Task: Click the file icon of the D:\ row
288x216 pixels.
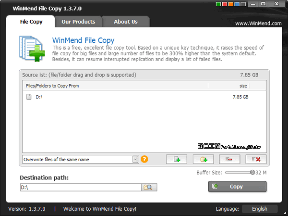Action: 29,97
